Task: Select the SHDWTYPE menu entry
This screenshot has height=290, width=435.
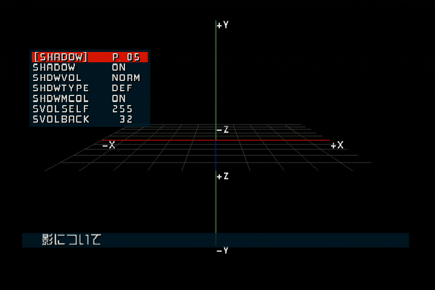Action: (61, 88)
